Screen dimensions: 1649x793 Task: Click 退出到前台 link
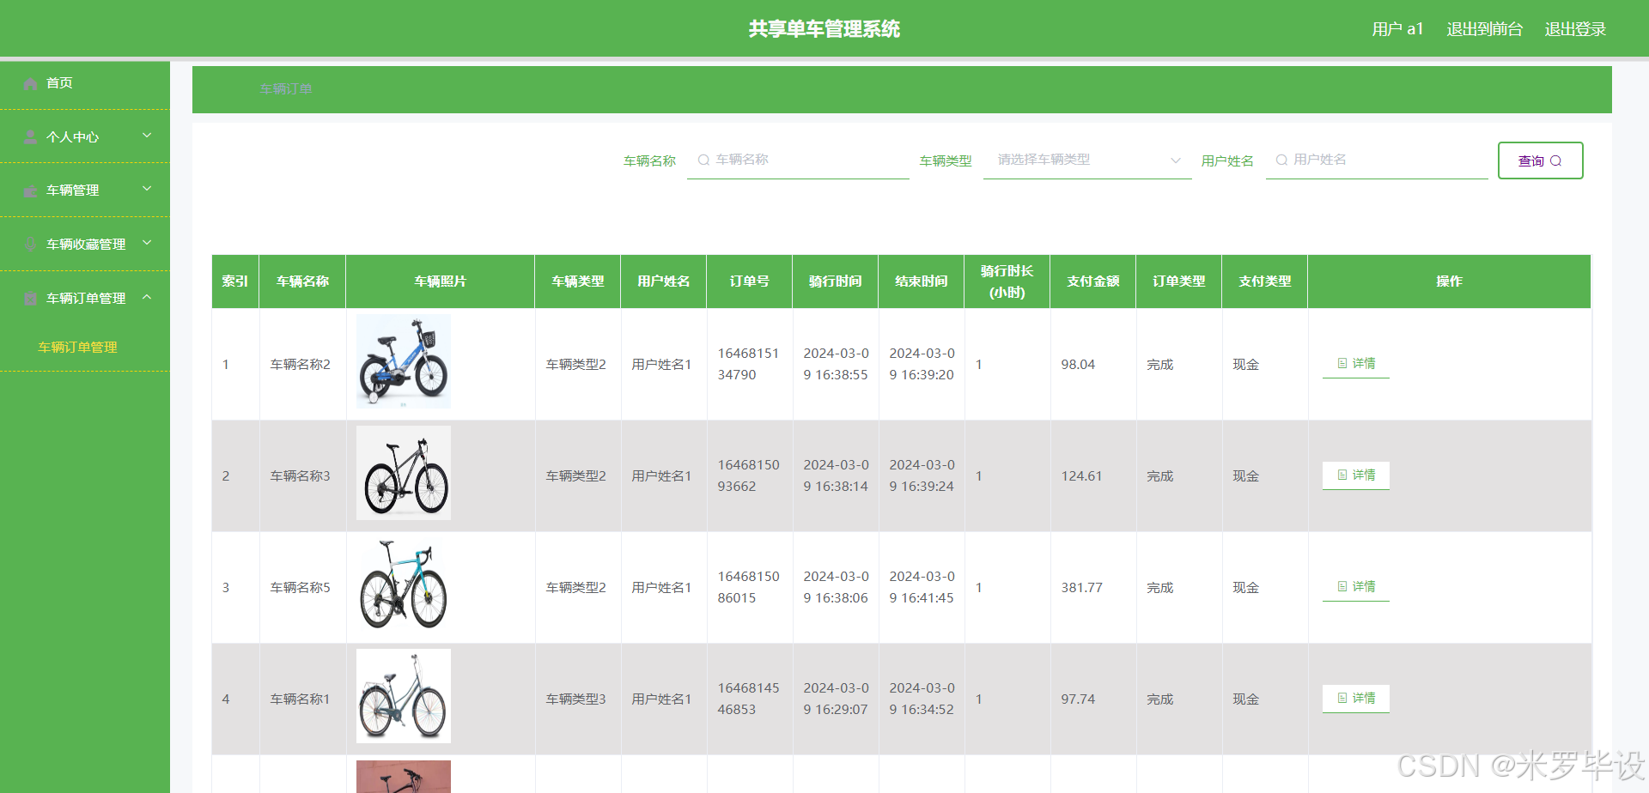click(x=1484, y=29)
